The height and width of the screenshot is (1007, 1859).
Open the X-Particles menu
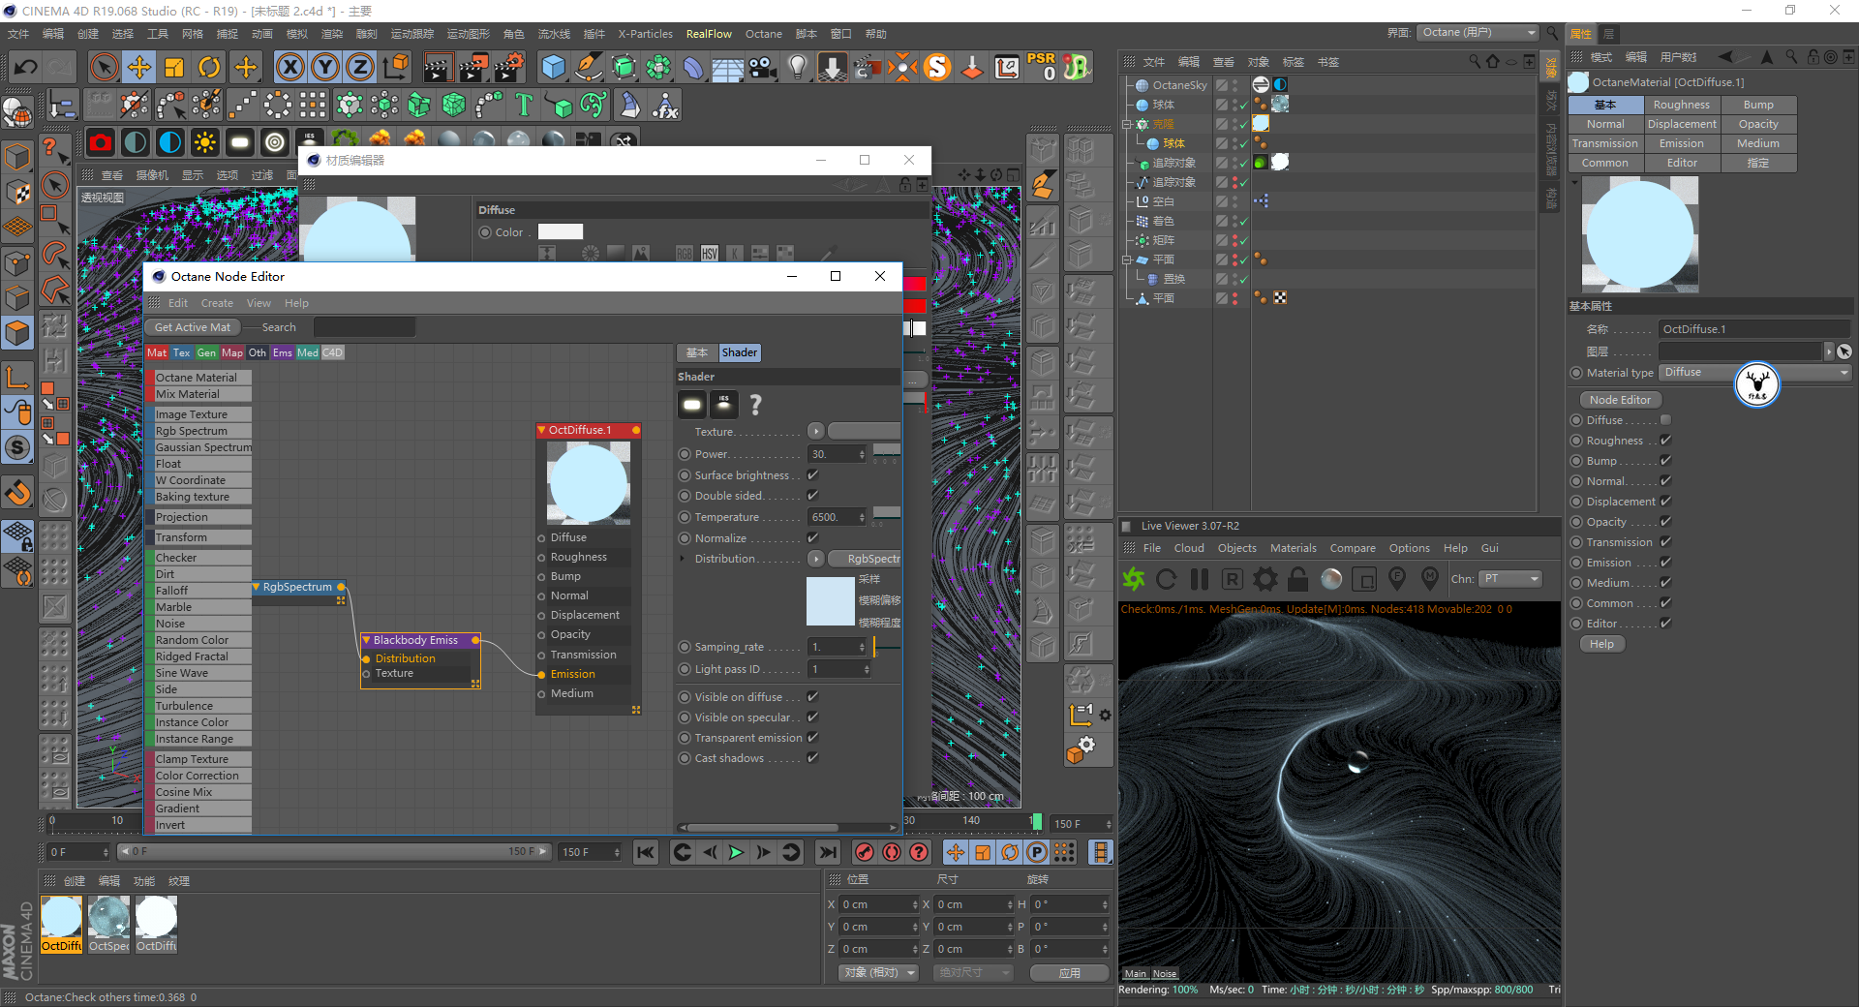646,34
